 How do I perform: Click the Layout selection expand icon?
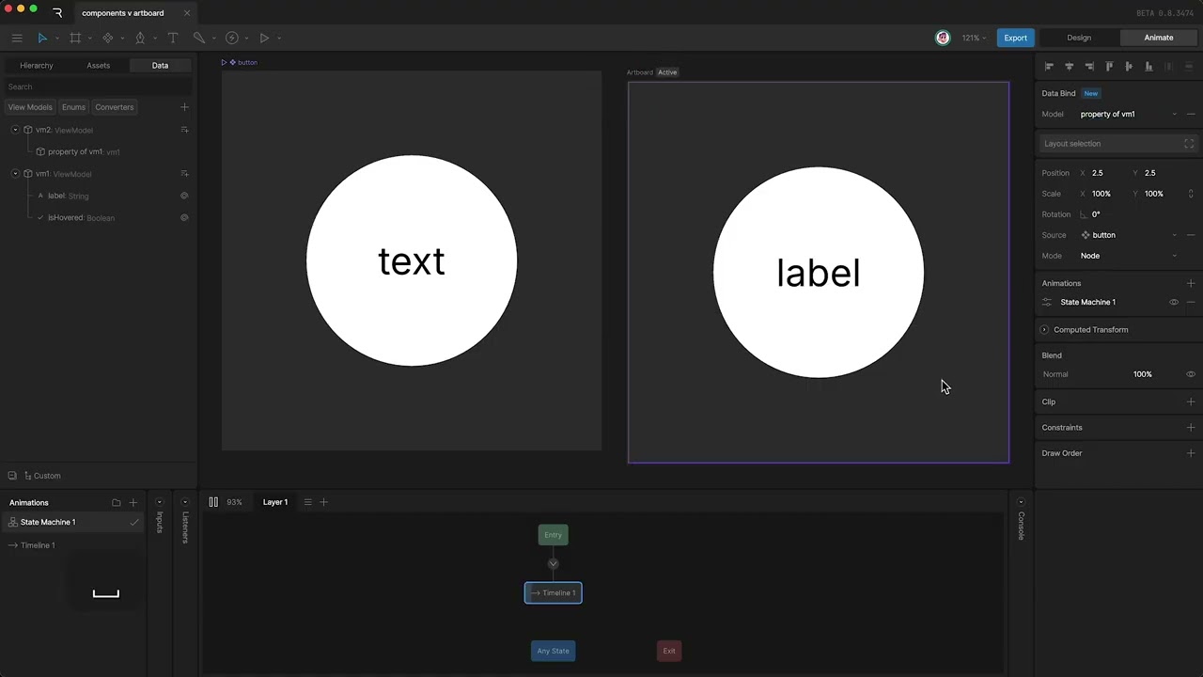tap(1189, 144)
